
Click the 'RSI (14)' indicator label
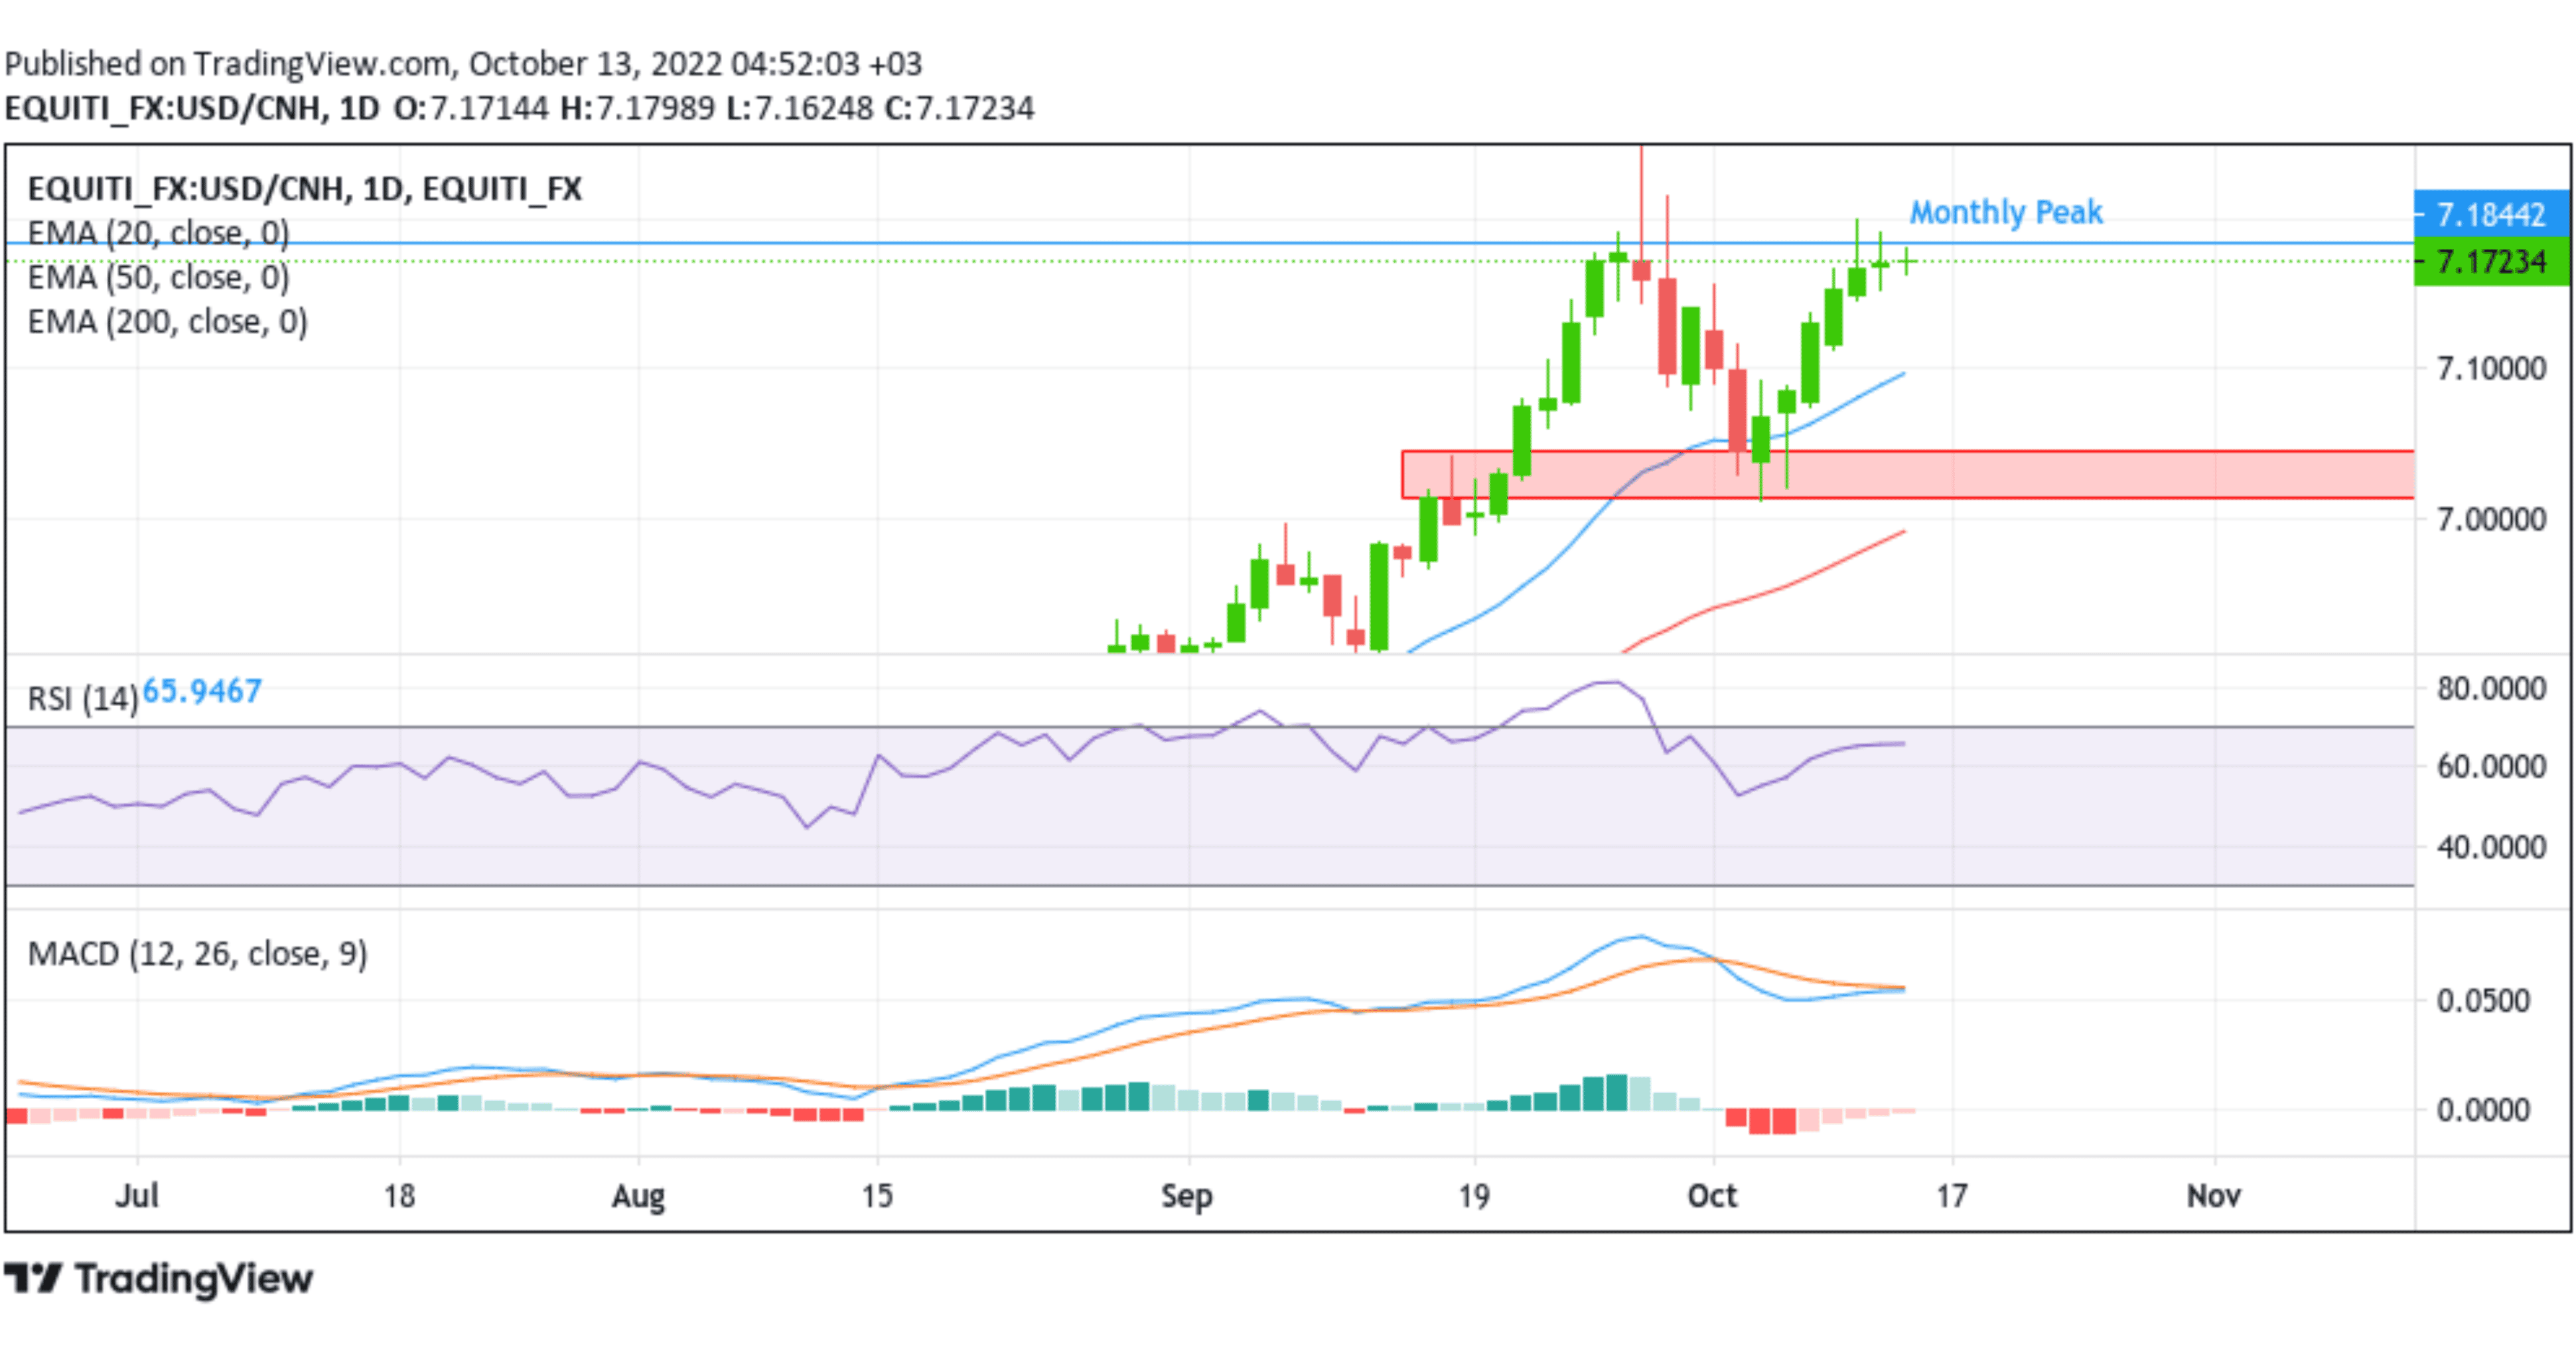(x=83, y=698)
